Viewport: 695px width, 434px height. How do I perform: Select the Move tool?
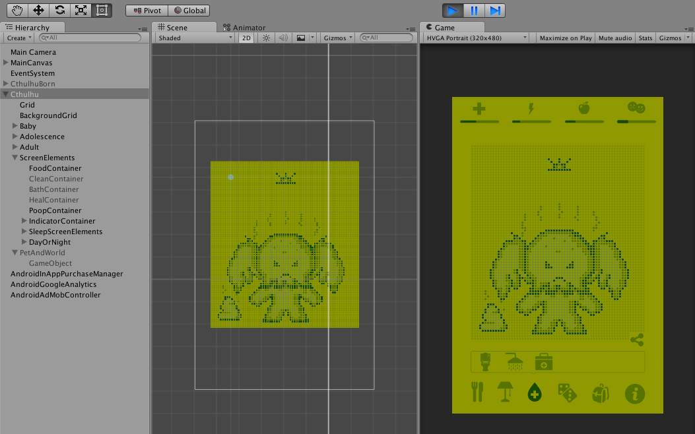38,10
